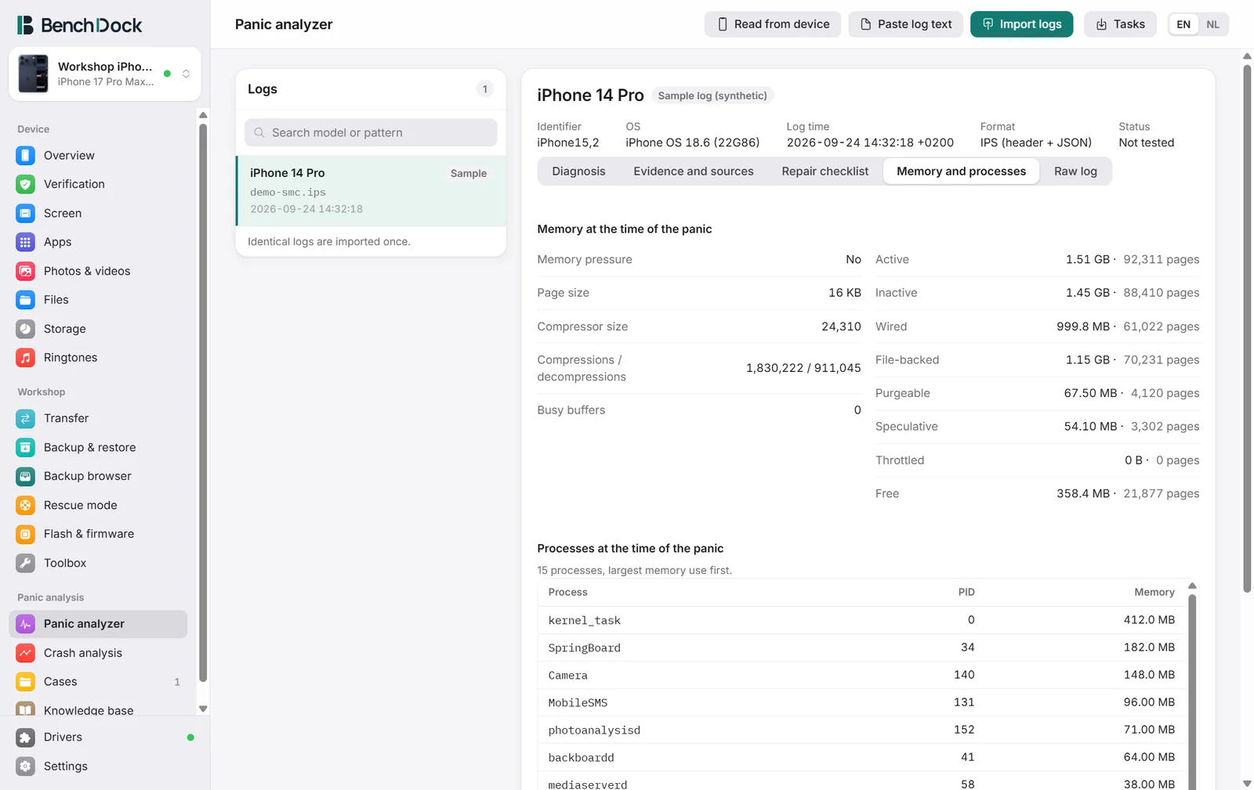The image size is (1254, 790).
Task: Open the Backup browser icon
Action: tap(25, 476)
